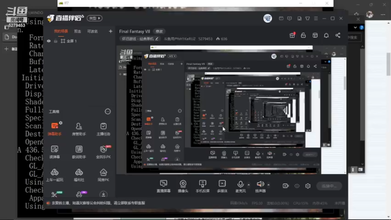This screenshot has width=391, height=220.
Task: Click the right-side scrollbar of background window
Action: pyautogui.click(x=388, y=64)
